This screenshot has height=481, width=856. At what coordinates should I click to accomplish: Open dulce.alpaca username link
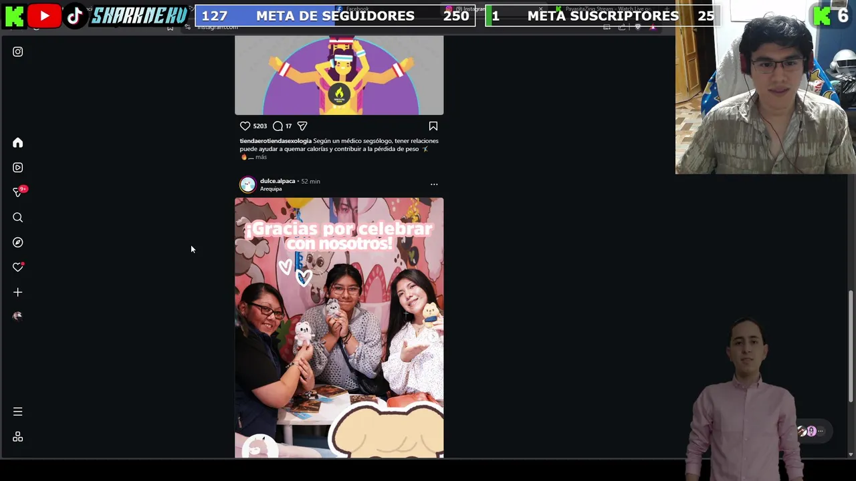(x=278, y=181)
